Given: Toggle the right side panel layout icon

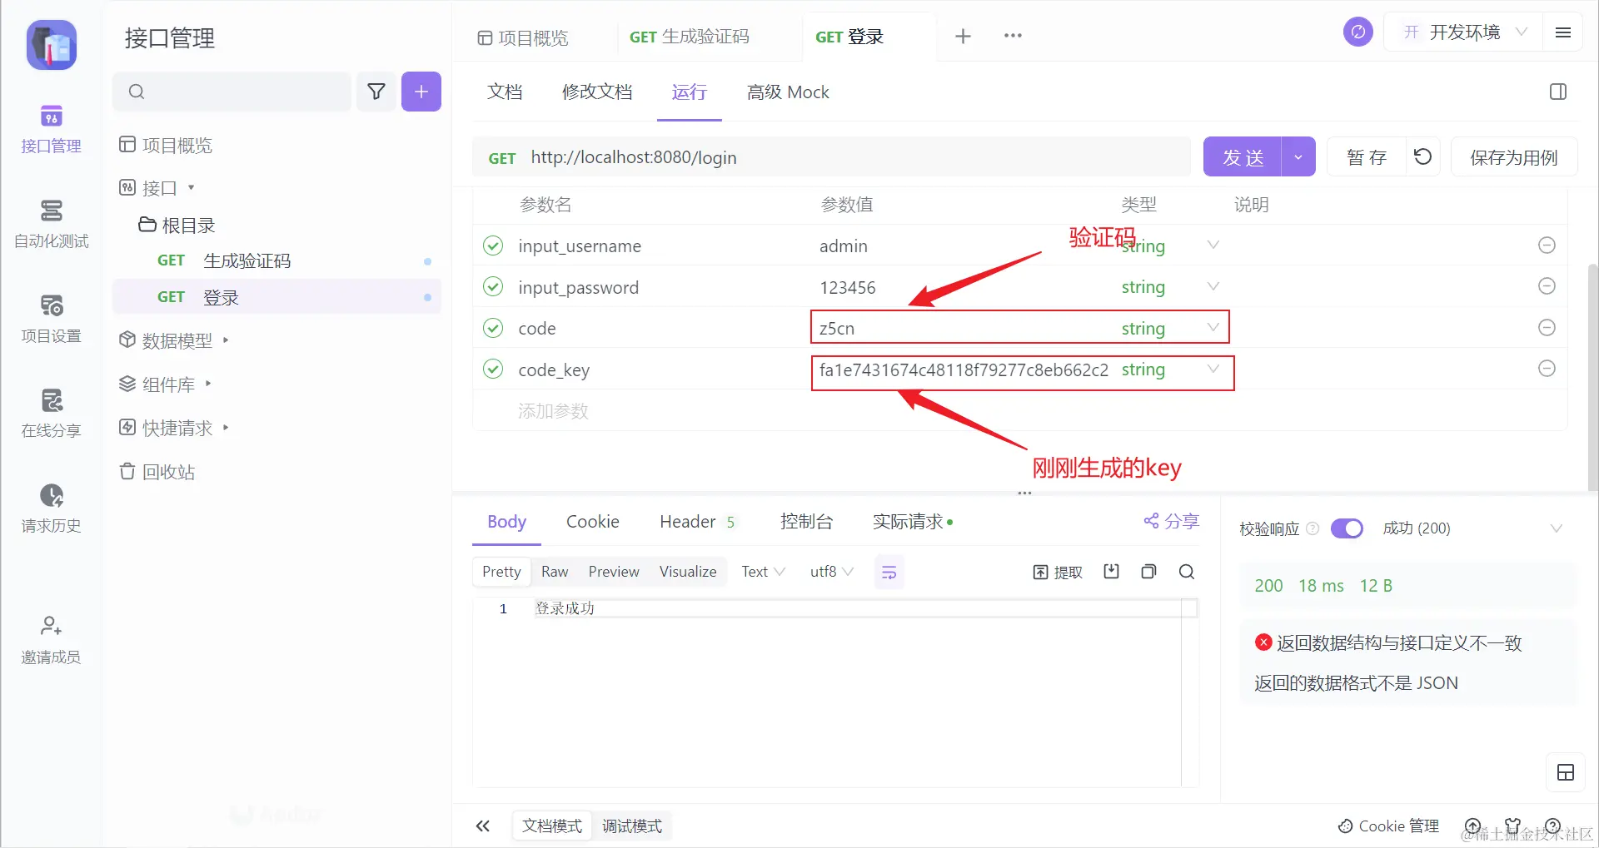Looking at the screenshot, I should click(x=1558, y=92).
